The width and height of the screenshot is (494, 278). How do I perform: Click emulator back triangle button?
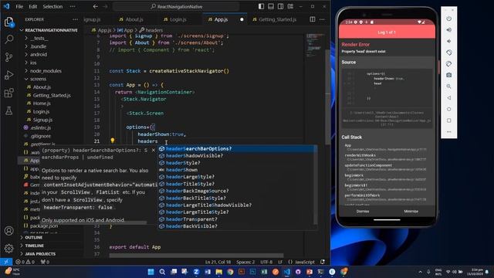pos(449,98)
